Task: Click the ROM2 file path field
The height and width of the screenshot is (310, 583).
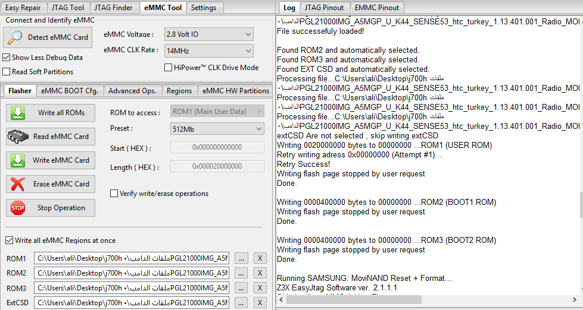Action: (132, 273)
